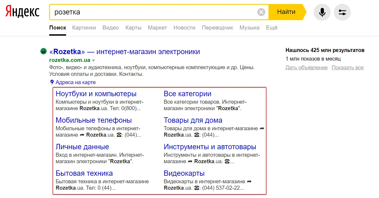The image size is (379, 198).
Task: Open the Карты tab
Action: [133, 28]
